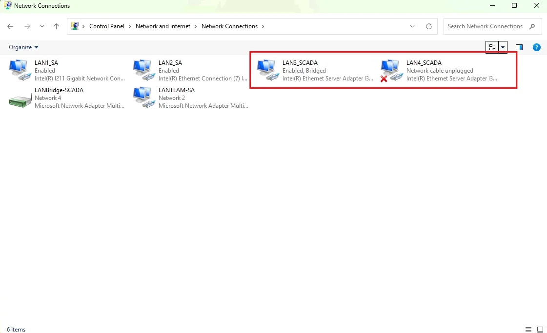547x333 pixels.
Task: Open the view options dropdown arrow
Action: [x=503, y=47]
